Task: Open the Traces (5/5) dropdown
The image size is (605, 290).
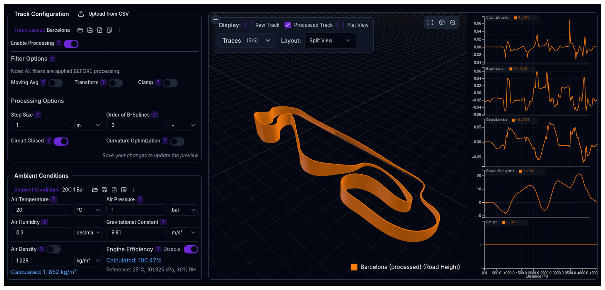Action: (246, 41)
